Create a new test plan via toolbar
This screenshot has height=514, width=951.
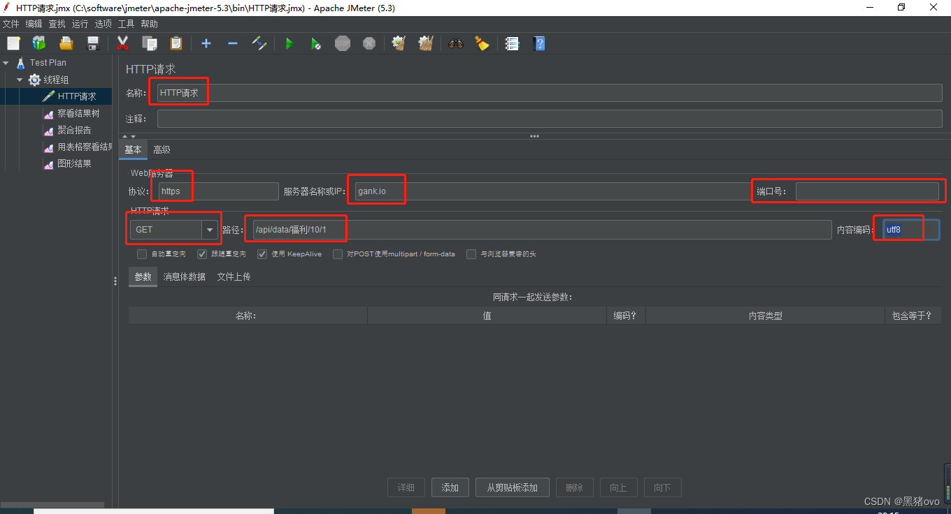tap(13, 43)
